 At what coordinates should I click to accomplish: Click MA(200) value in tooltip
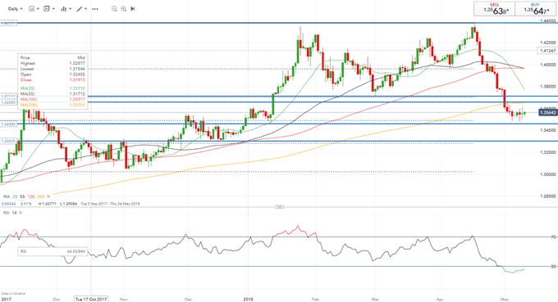(77, 105)
